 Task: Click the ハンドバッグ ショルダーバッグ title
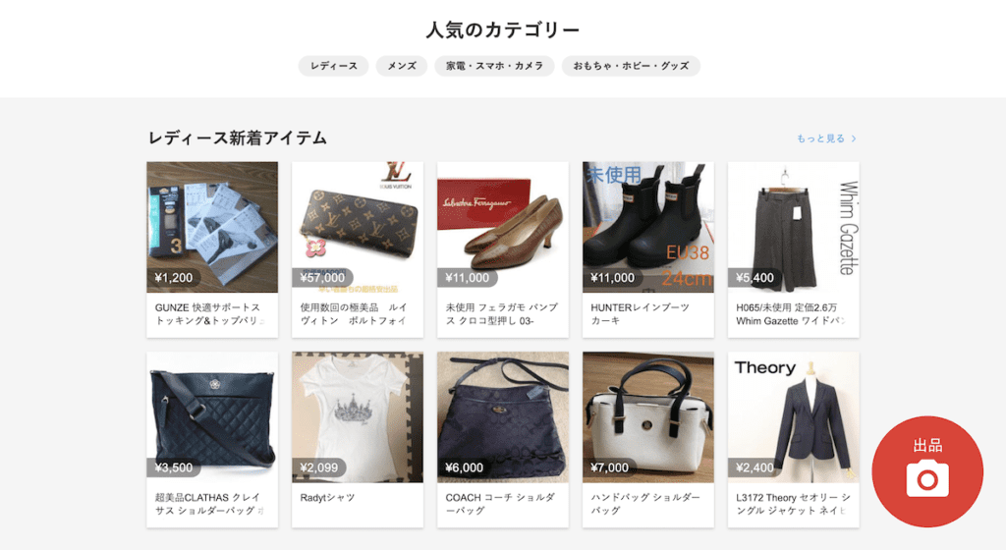pos(644,504)
